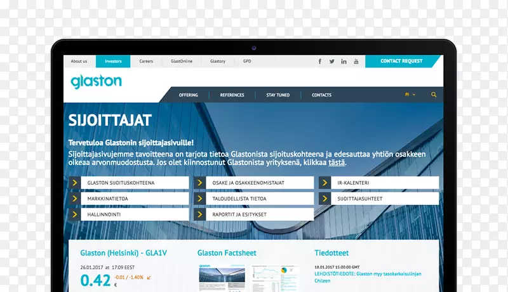Open the Hallinnointi link
Image resolution: width=508 pixels, height=292 pixels.
pos(135,215)
